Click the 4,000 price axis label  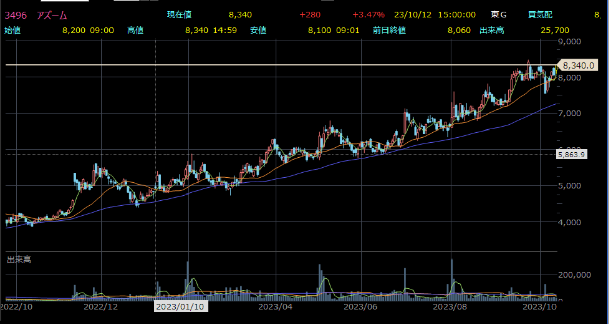569,222
